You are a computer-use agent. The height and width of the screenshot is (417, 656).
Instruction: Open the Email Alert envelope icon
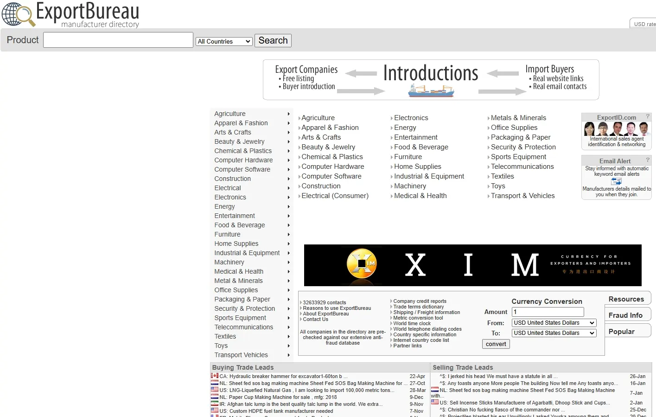tap(616, 181)
